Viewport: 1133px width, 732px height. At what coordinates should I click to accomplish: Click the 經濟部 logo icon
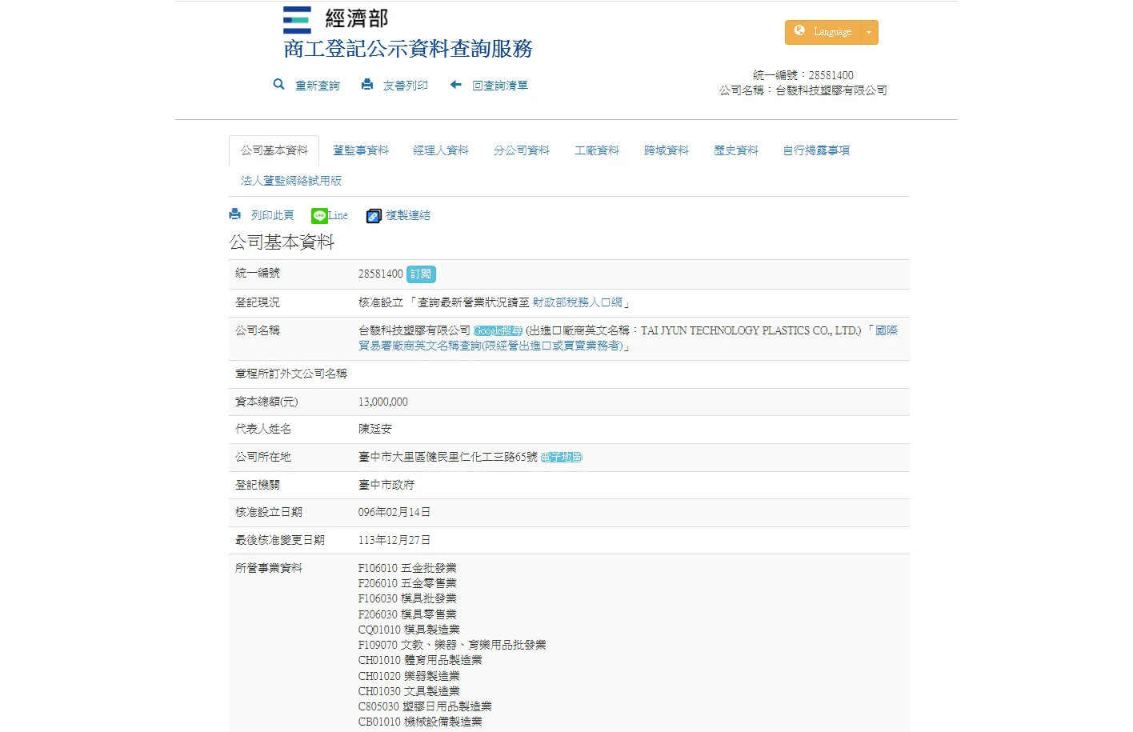pos(297,20)
